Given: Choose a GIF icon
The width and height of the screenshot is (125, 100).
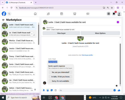Looking at the screenshot, I should coord(55,90).
